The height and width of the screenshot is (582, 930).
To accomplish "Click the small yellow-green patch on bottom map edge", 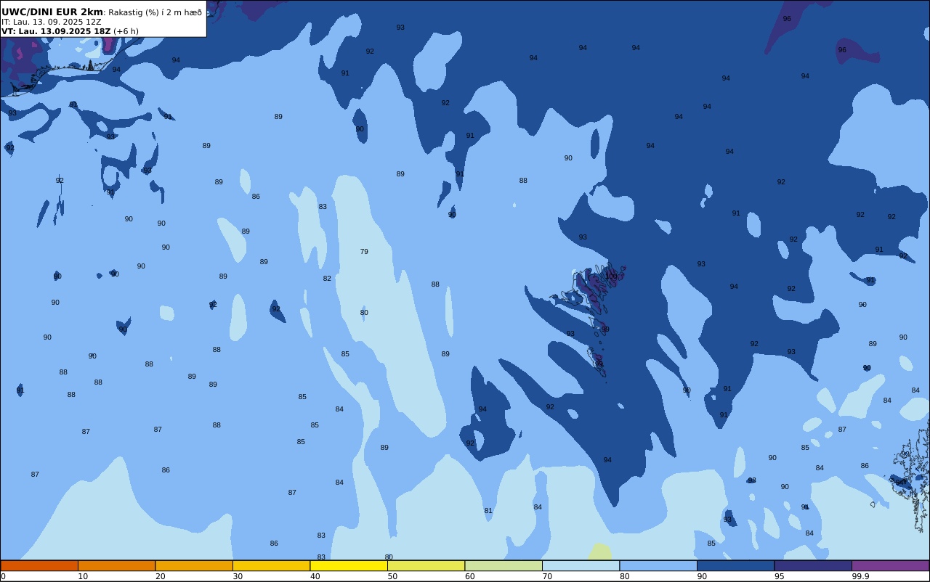I will point(599,552).
